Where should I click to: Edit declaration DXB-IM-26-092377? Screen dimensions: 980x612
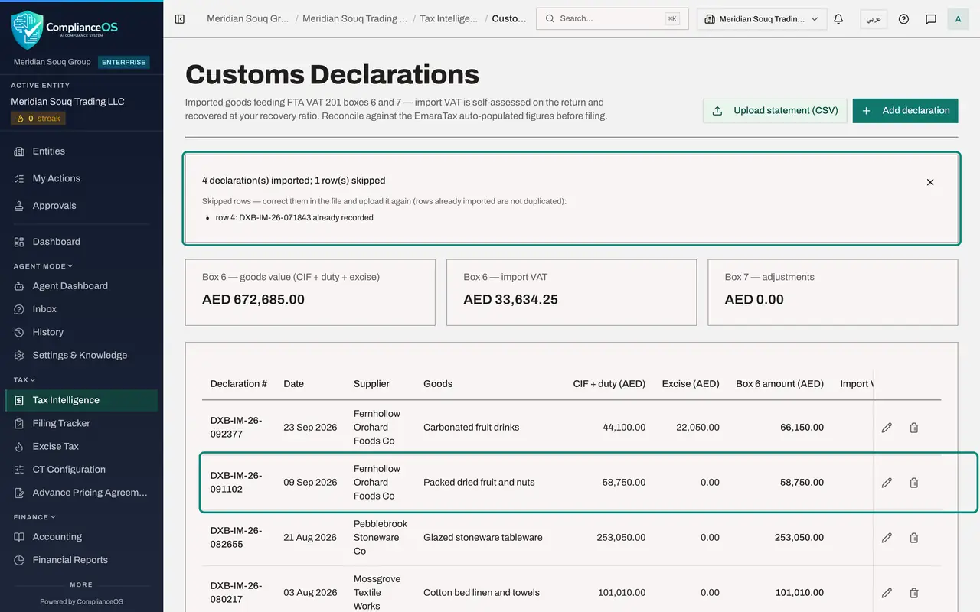click(887, 428)
